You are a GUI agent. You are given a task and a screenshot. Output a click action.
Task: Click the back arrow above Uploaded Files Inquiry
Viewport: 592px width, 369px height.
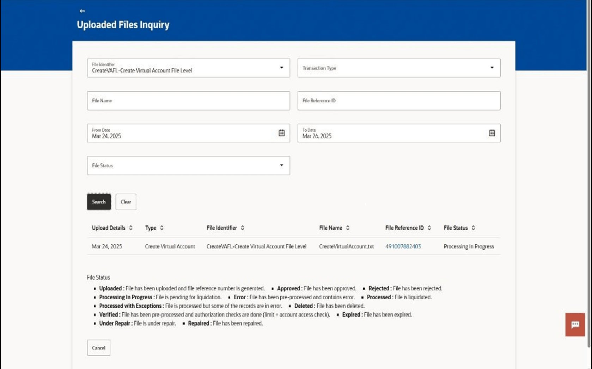(x=83, y=11)
